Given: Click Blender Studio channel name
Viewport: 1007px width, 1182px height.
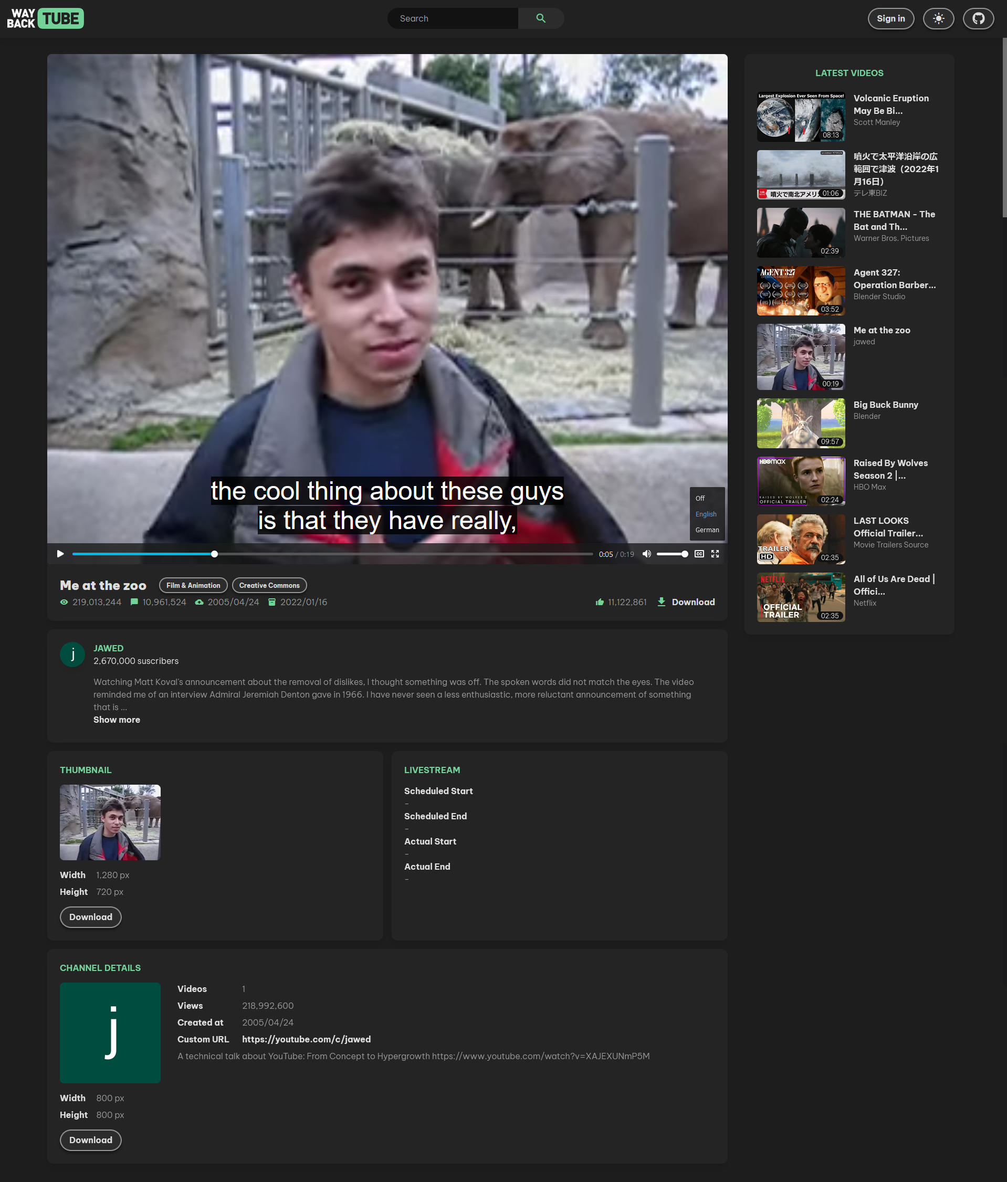Looking at the screenshot, I should pos(879,297).
